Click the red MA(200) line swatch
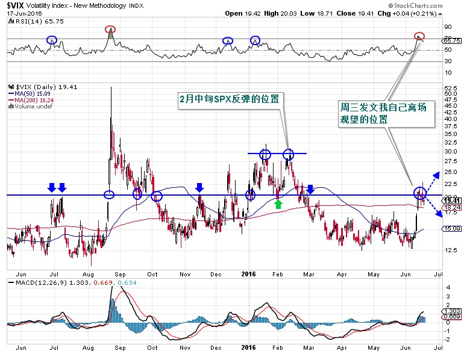The width and height of the screenshot is (467, 351). tap(11, 101)
